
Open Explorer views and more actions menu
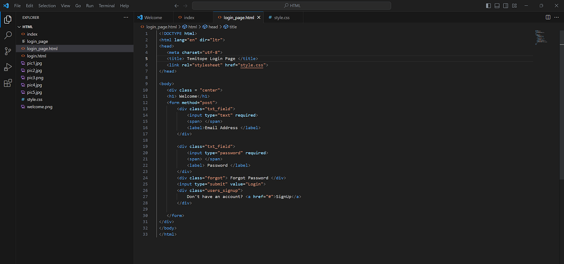pos(126,18)
